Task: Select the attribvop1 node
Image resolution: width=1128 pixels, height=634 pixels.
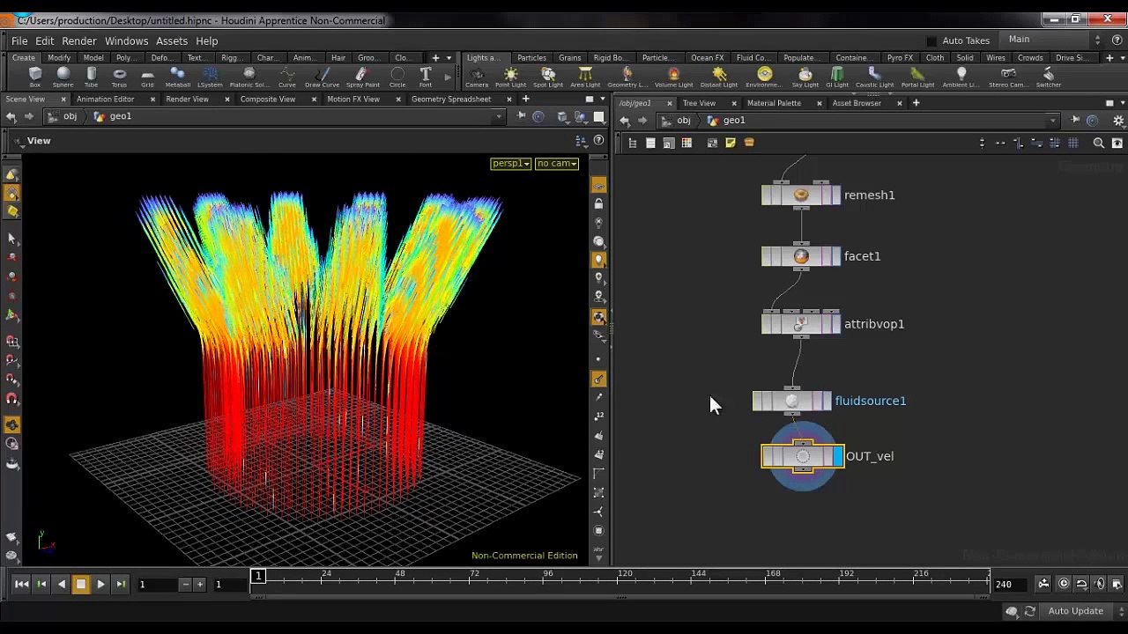Action: [x=801, y=324]
